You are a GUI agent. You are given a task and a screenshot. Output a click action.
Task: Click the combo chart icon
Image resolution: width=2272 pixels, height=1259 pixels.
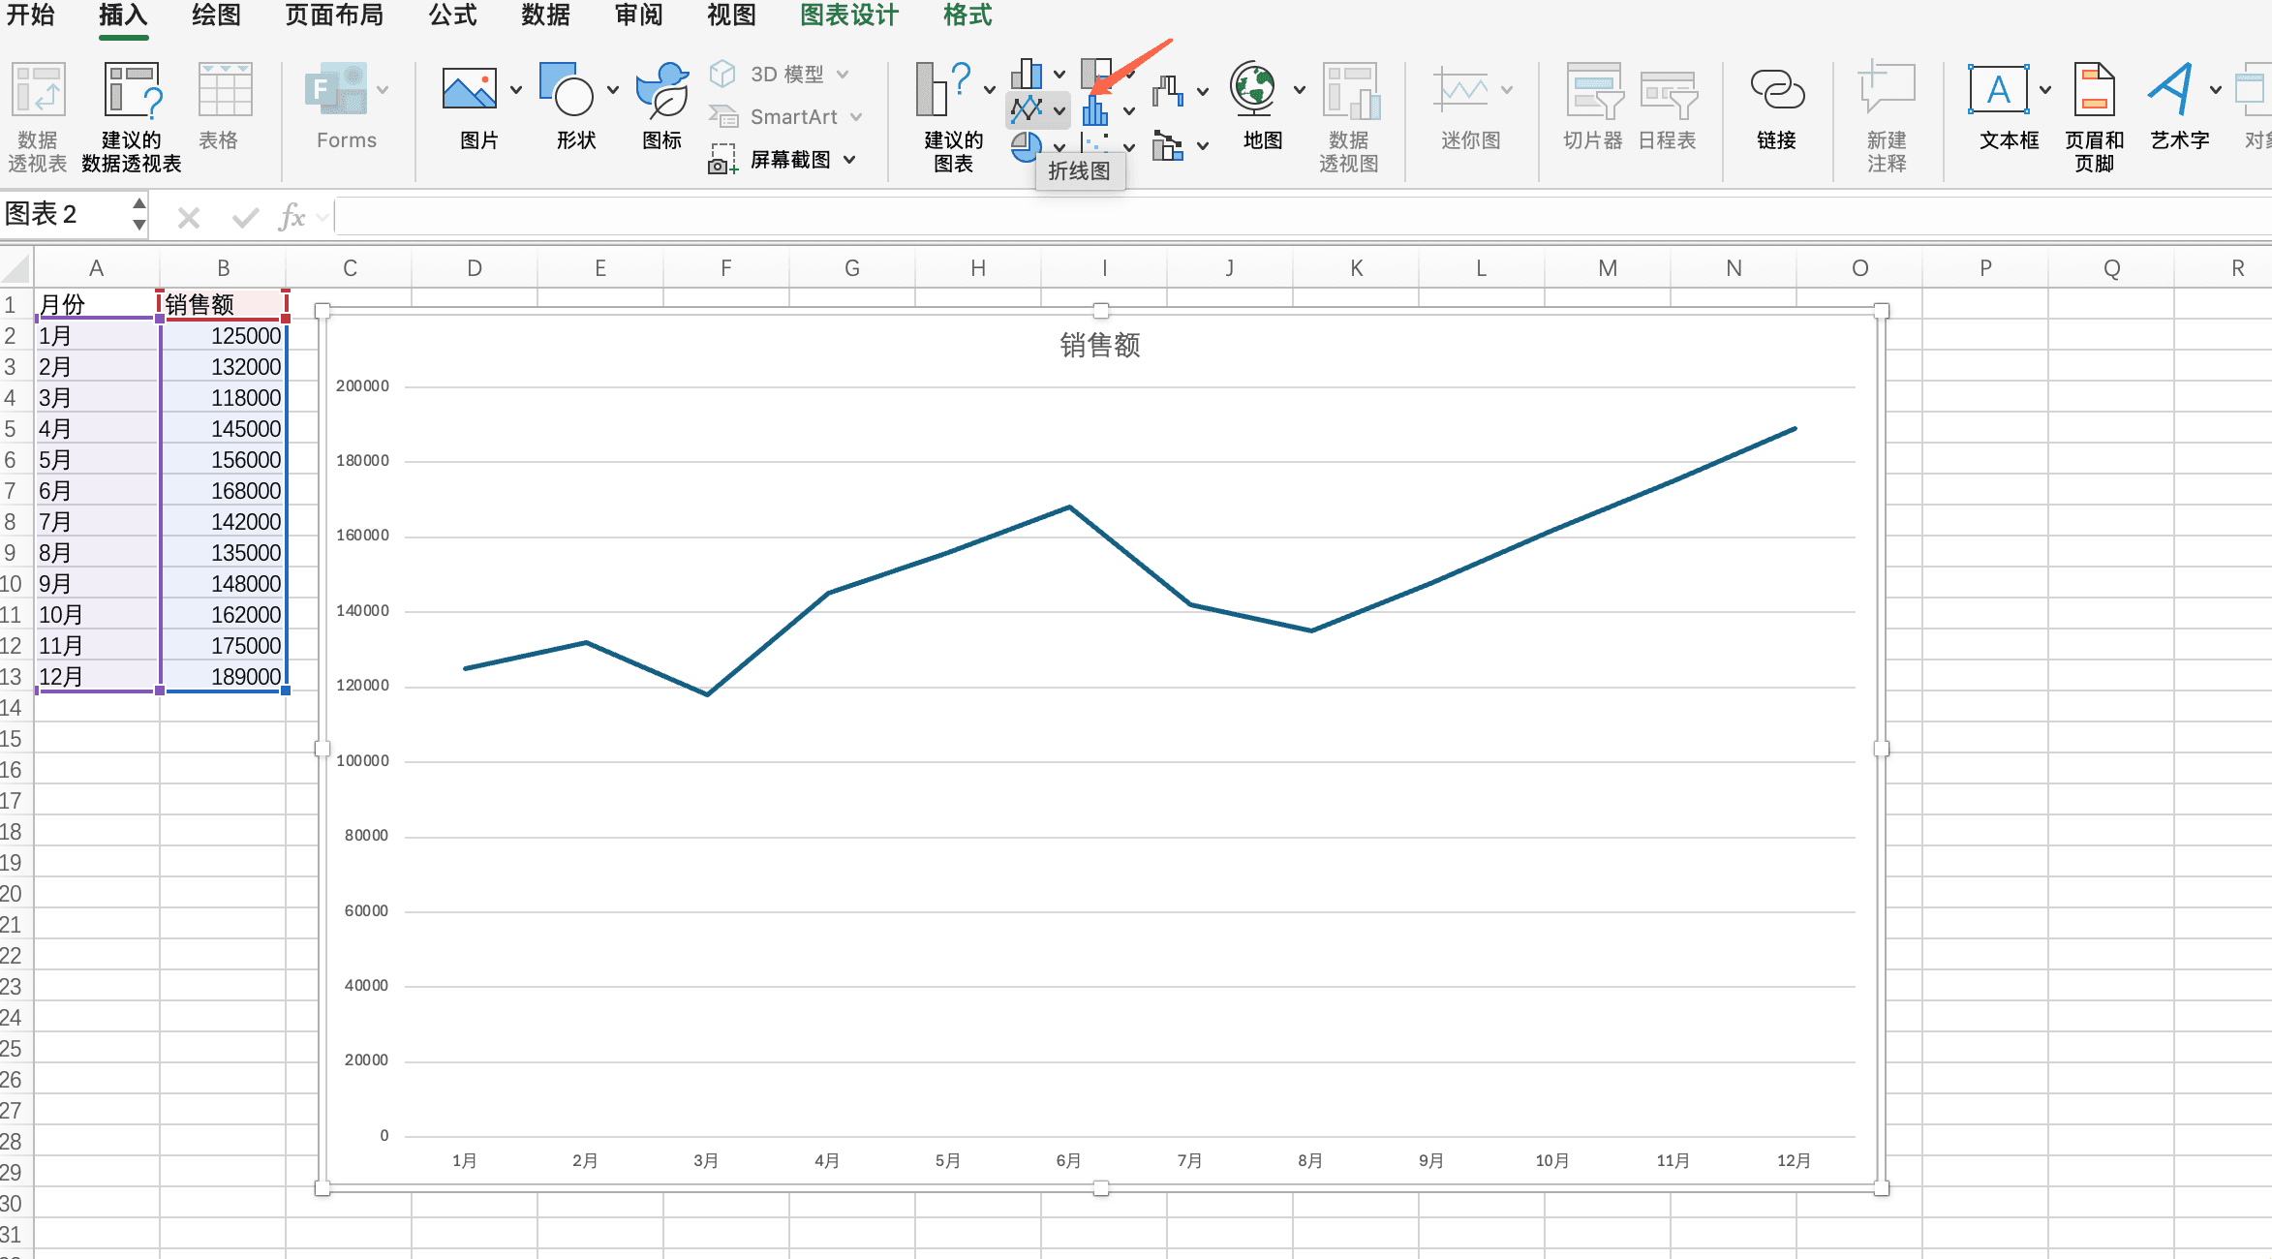point(1168,147)
